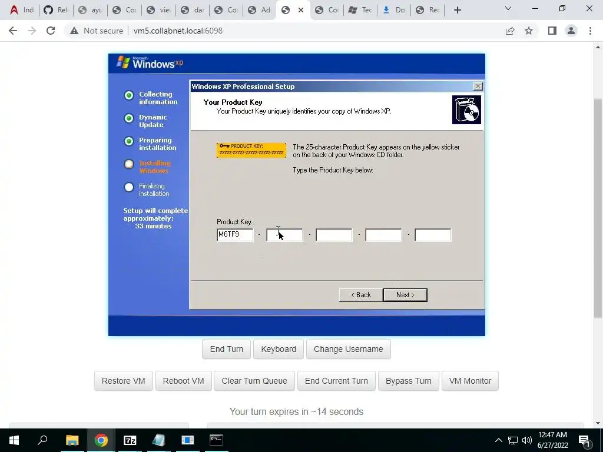
Task: Click the Back button in Setup
Action: pos(361,295)
